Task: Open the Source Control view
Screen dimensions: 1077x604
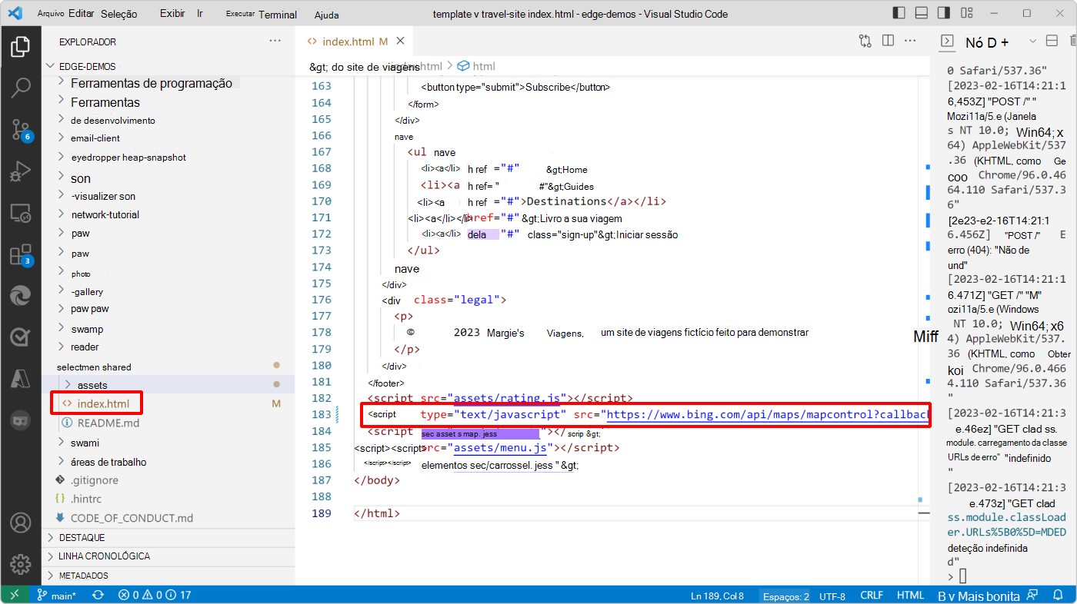Action: click(x=21, y=130)
